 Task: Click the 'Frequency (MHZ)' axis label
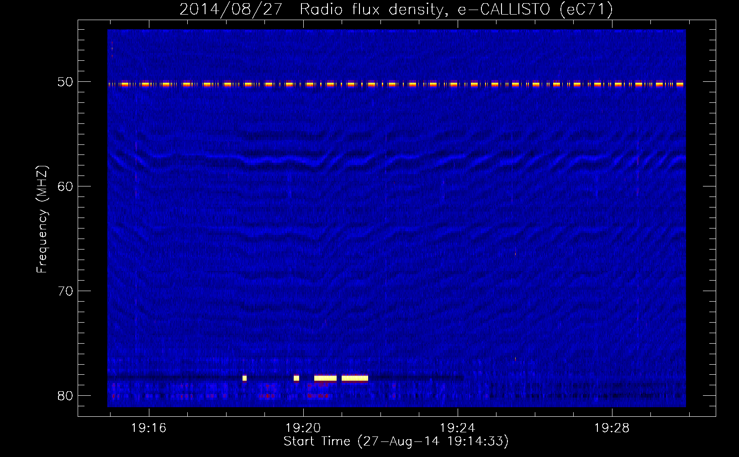pos(42,219)
